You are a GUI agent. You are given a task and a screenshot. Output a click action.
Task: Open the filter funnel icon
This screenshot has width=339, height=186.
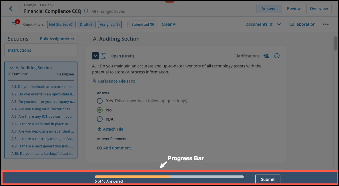(14, 25)
